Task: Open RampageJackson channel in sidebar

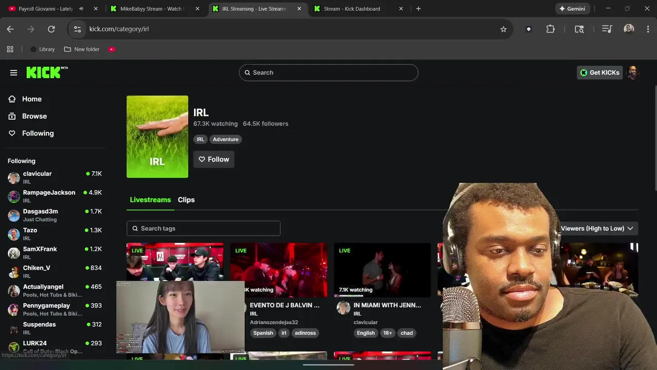Action: point(54,196)
